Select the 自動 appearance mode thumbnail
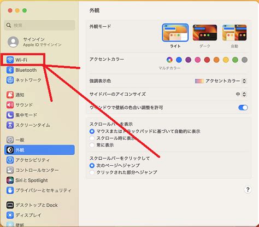The width and height of the screenshot is (259, 227). [234, 33]
